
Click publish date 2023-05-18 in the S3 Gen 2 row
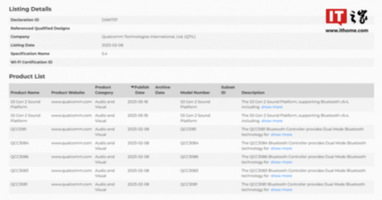pos(138,102)
